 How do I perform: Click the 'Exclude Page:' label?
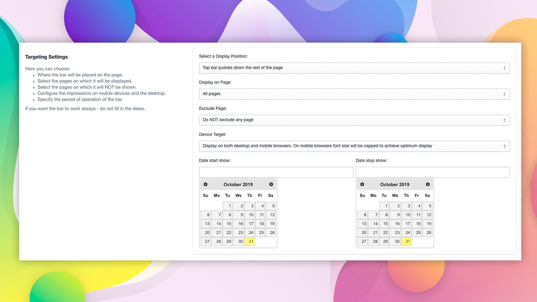(x=213, y=109)
